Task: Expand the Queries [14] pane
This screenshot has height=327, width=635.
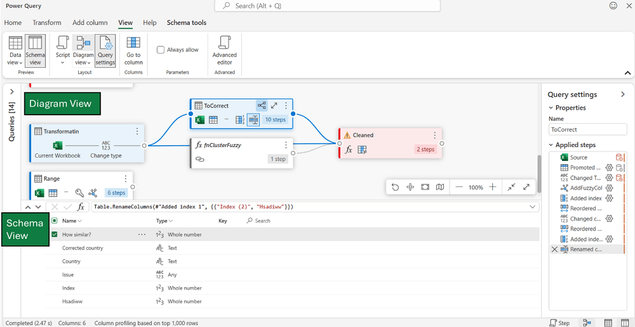Action: [11, 92]
